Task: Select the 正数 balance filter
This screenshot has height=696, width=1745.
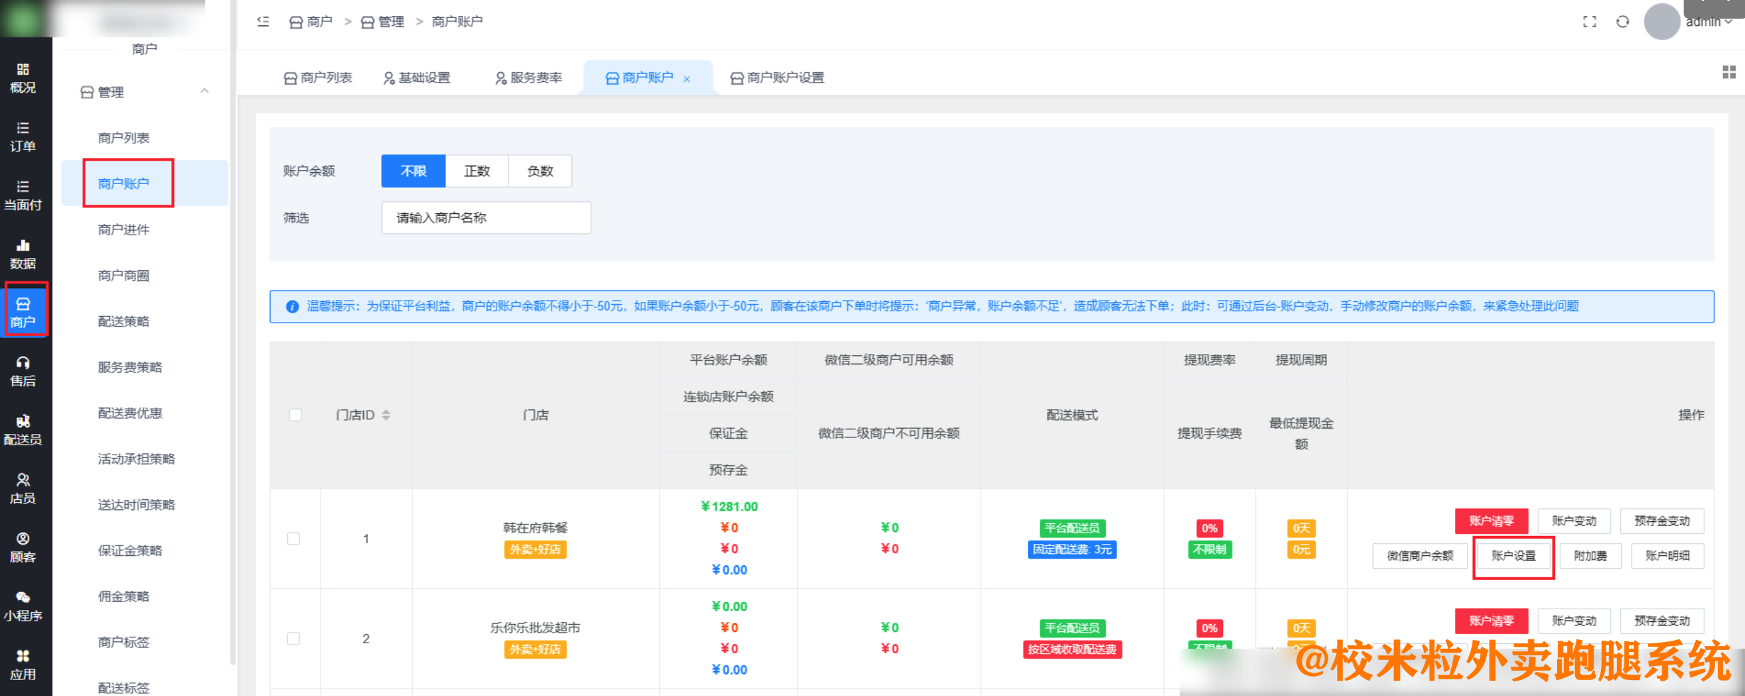Action: tap(477, 171)
